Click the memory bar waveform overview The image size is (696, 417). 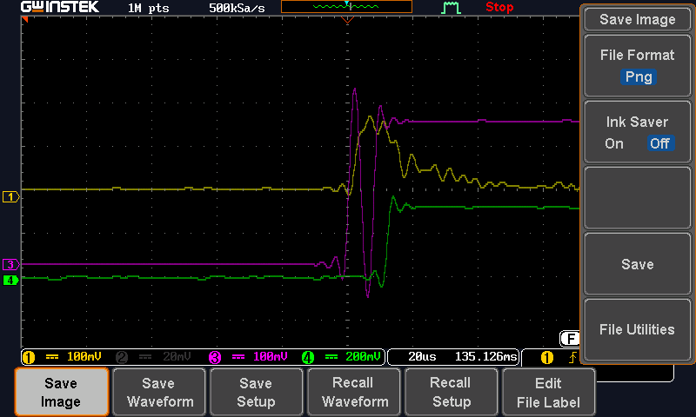click(346, 7)
